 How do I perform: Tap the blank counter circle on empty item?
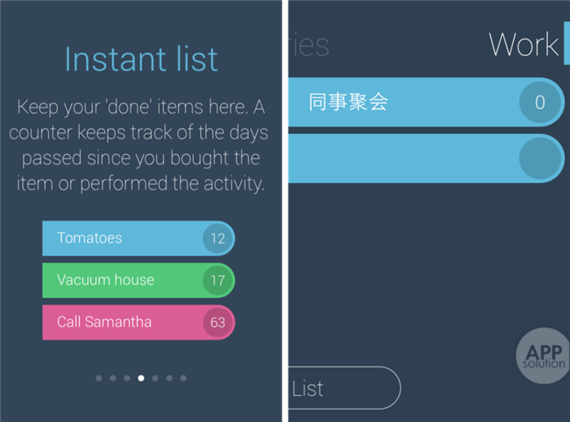coord(541,158)
